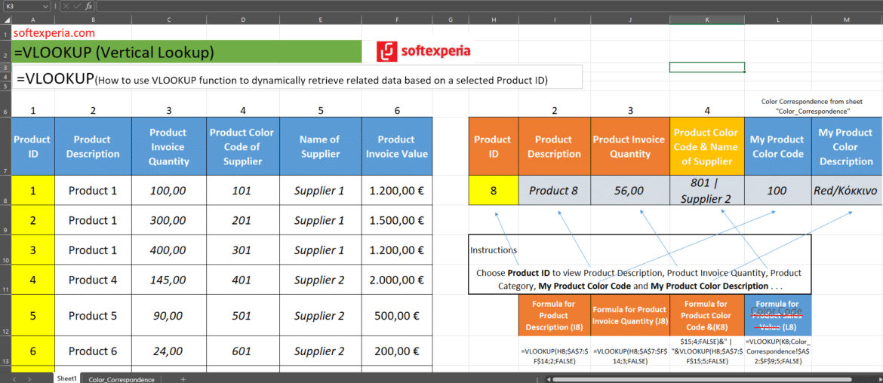Click the result cell 56,00
883x383 pixels.
pos(630,191)
